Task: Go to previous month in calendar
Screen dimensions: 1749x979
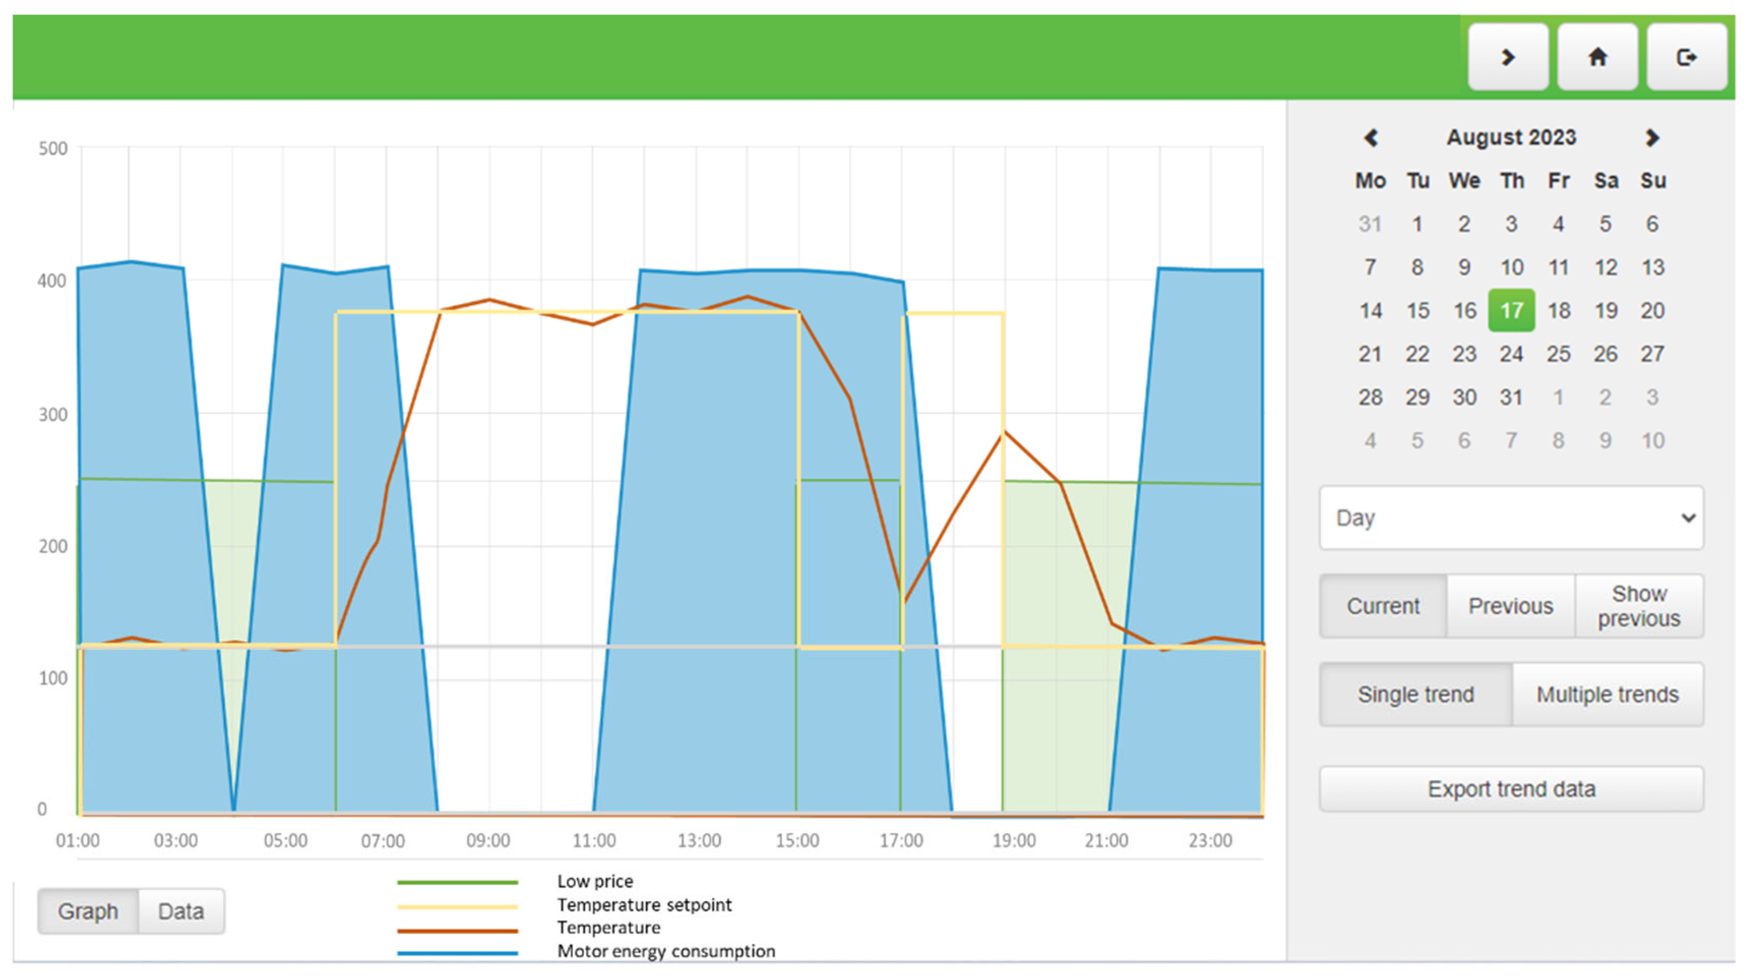Action: (x=1370, y=138)
